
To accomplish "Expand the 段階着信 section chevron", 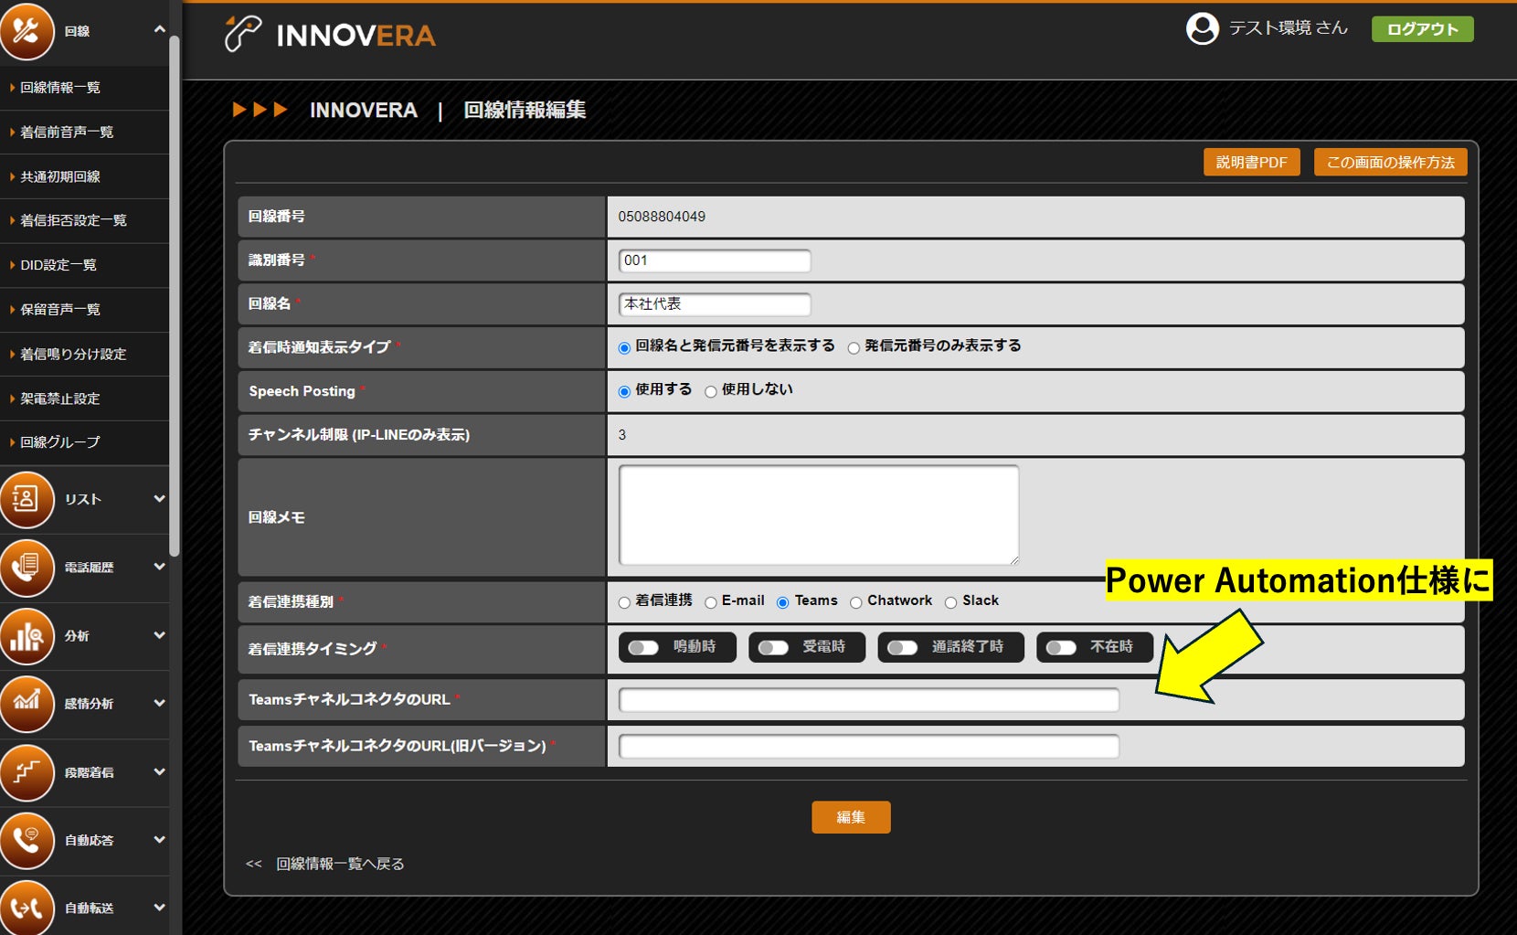I will click(160, 771).
